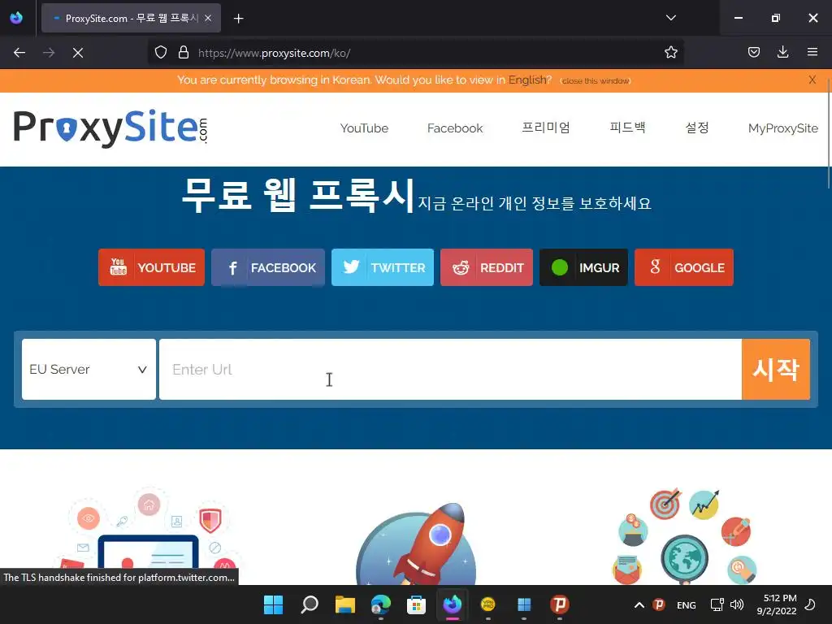Click the red YOUTUBE quick button
The height and width of the screenshot is (624, 832).
click(151, 267)
